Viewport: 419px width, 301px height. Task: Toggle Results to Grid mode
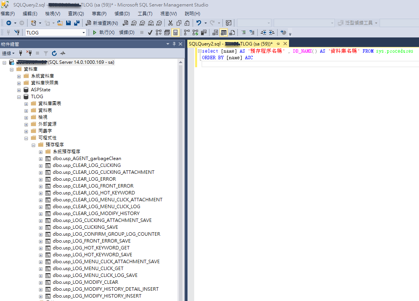[224, 32]
